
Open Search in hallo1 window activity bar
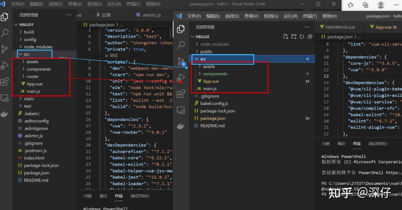coord(4,33)
